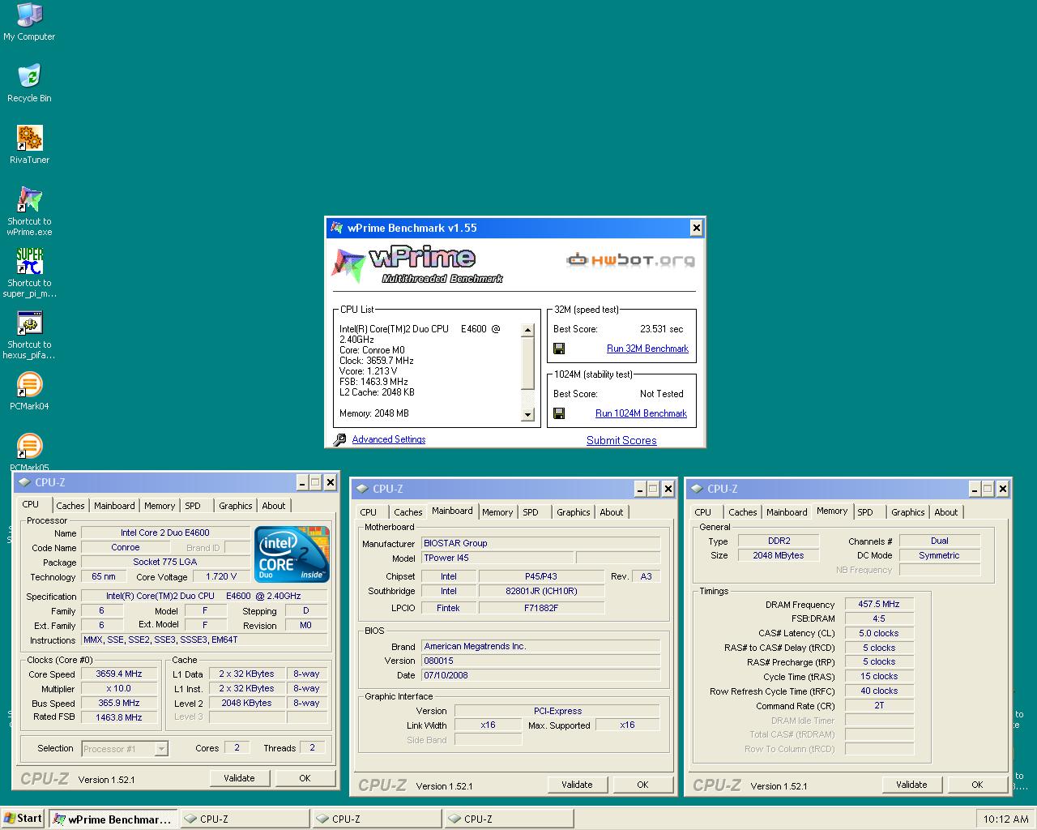Click the Intel Core 2 Duo logo
Screen dimensions: 1037x830
click(x=292, y=554)
